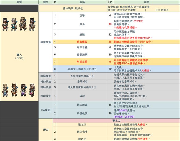
Task: Click the first hunter sprite in the top row
Action: [4, 25]
